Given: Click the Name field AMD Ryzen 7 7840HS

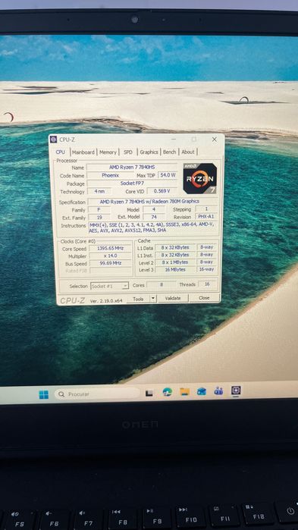Looking at the screenshot, I should [x=132, y=168].
